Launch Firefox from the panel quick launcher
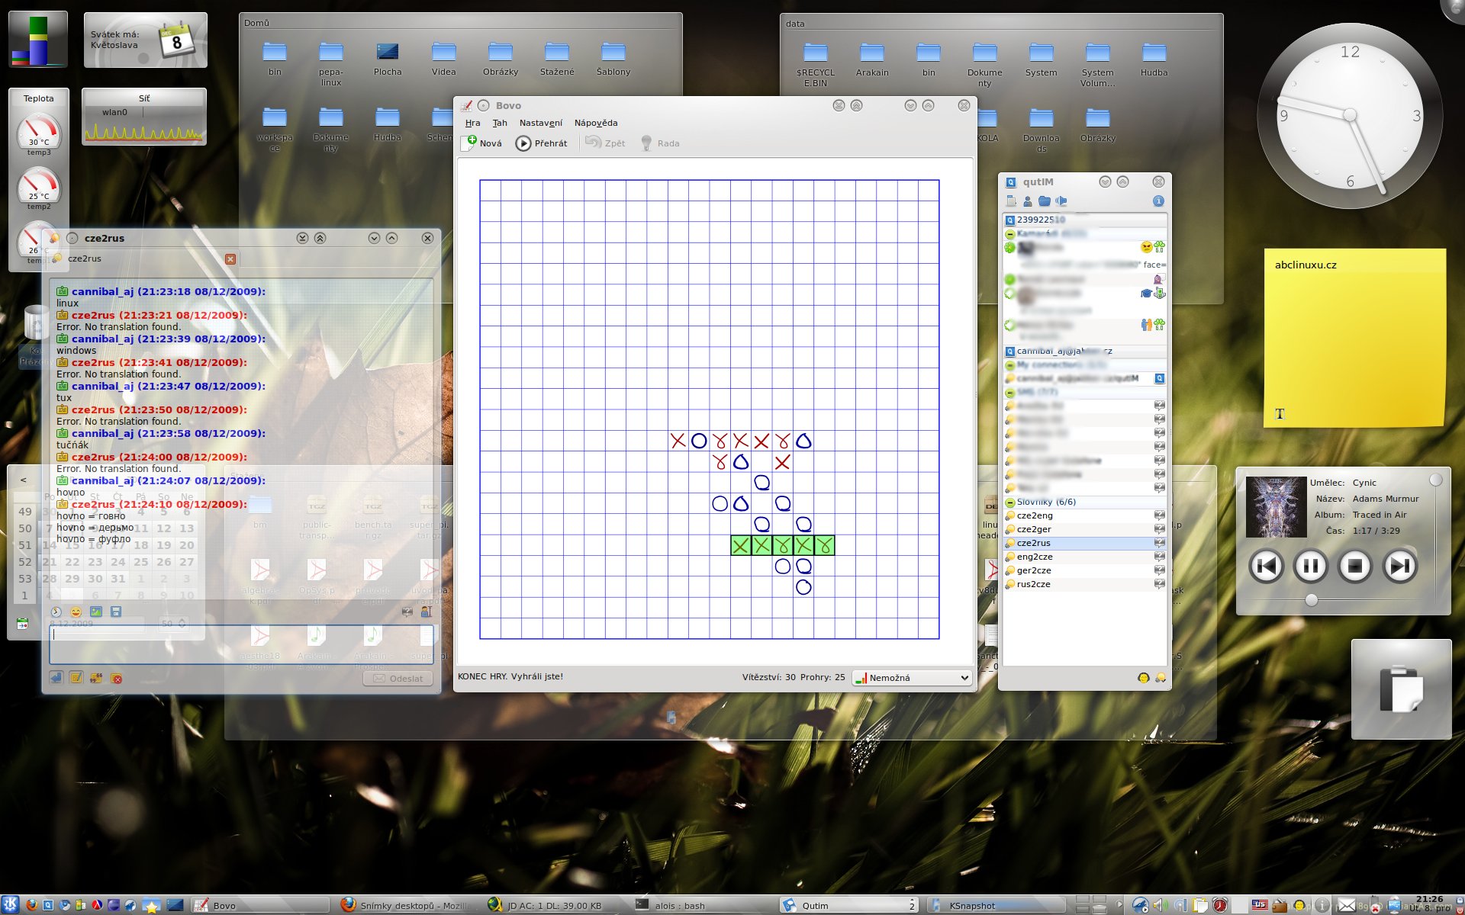 (31, 905)
